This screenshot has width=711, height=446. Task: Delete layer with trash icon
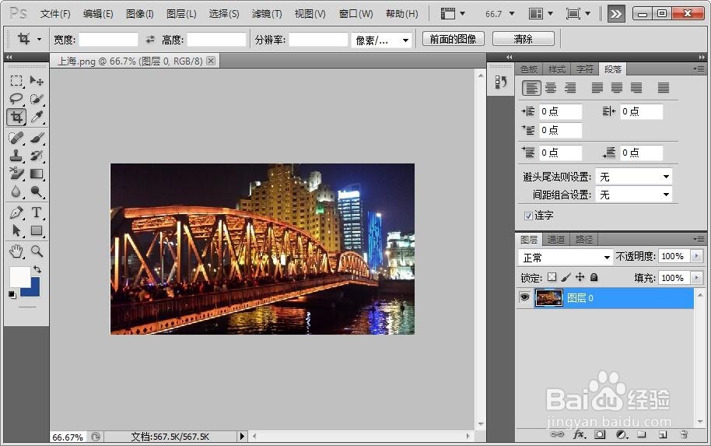684,434
